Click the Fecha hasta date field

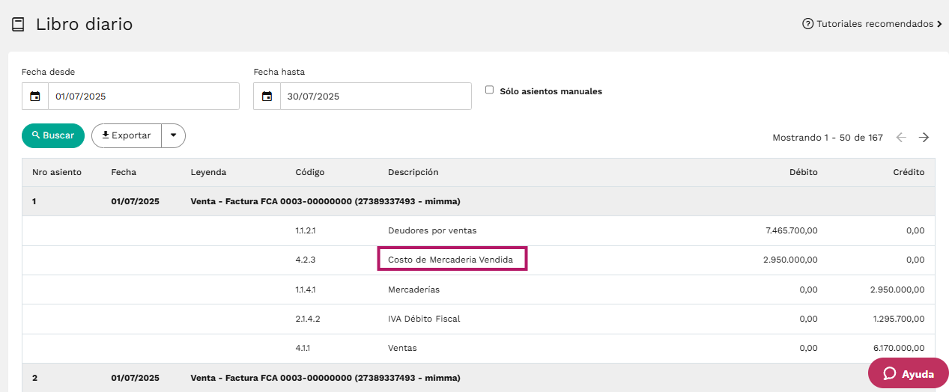376,97
